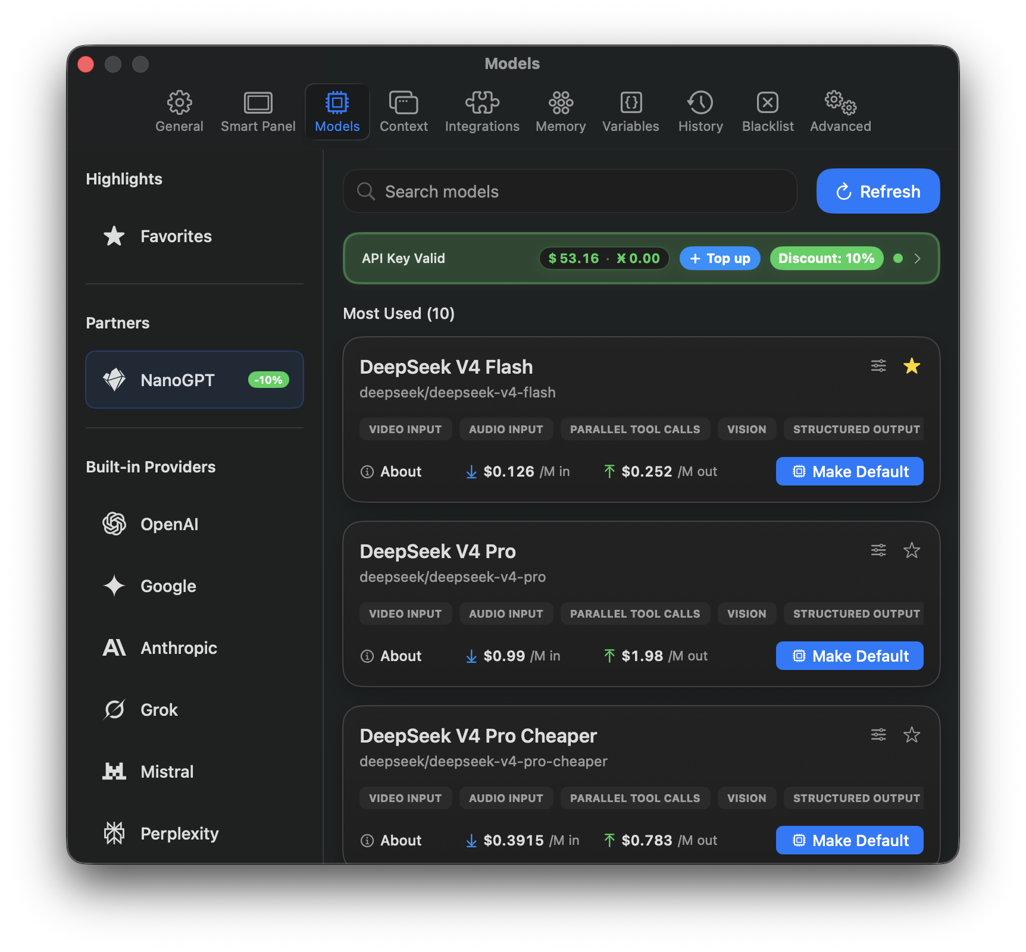The width and height of the screenshot is (1026, 952).
Task: Click the Most Used (10) heading
Action: coord(399,314)
